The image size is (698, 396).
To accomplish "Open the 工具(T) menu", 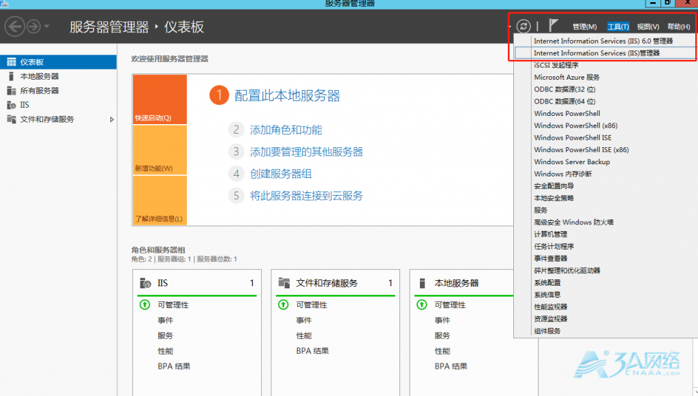I will [x=618, y=27].
